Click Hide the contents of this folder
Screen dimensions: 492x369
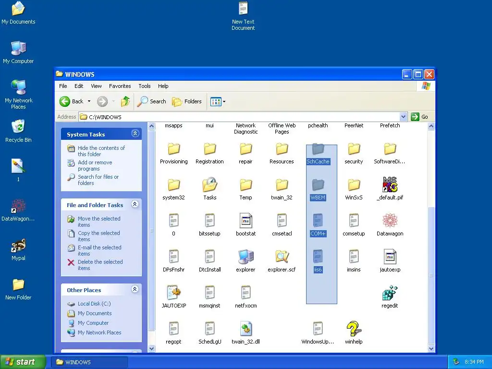point(101,151)
